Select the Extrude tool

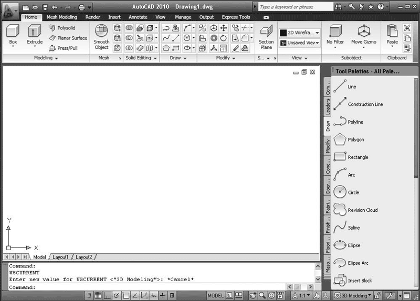35,34
